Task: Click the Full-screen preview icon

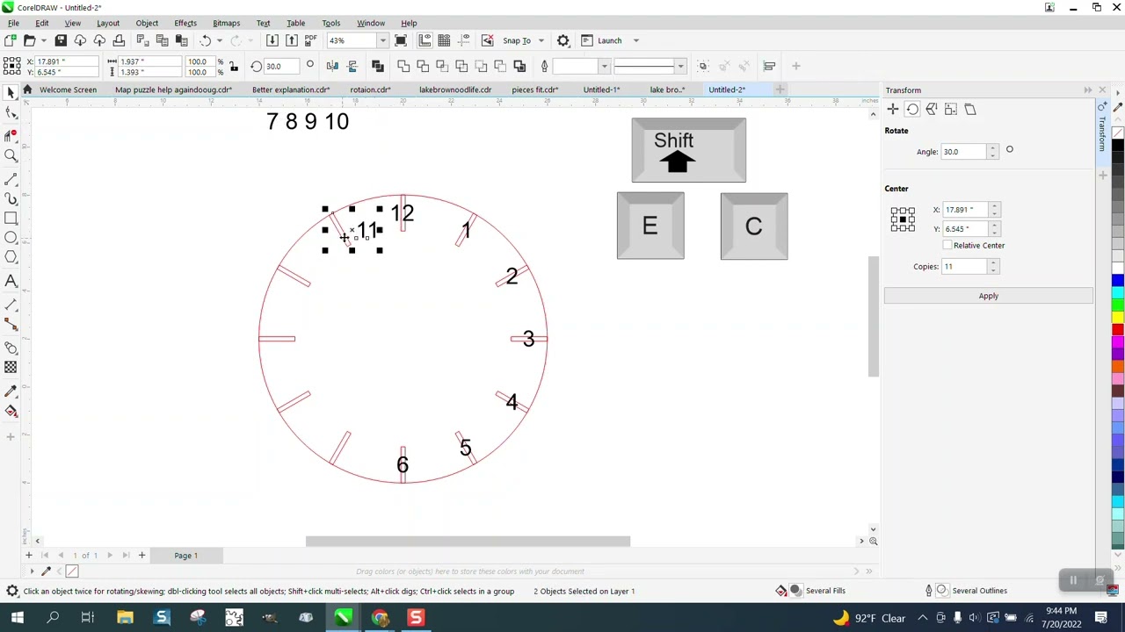Action: [x=401, y=40]
